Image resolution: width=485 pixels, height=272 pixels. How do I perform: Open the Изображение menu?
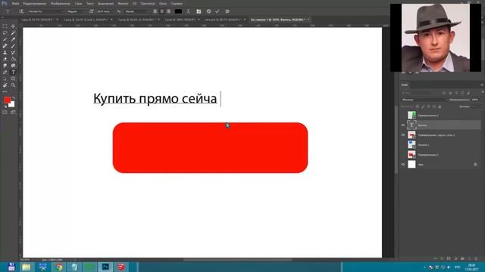click(x=60, y=4)
